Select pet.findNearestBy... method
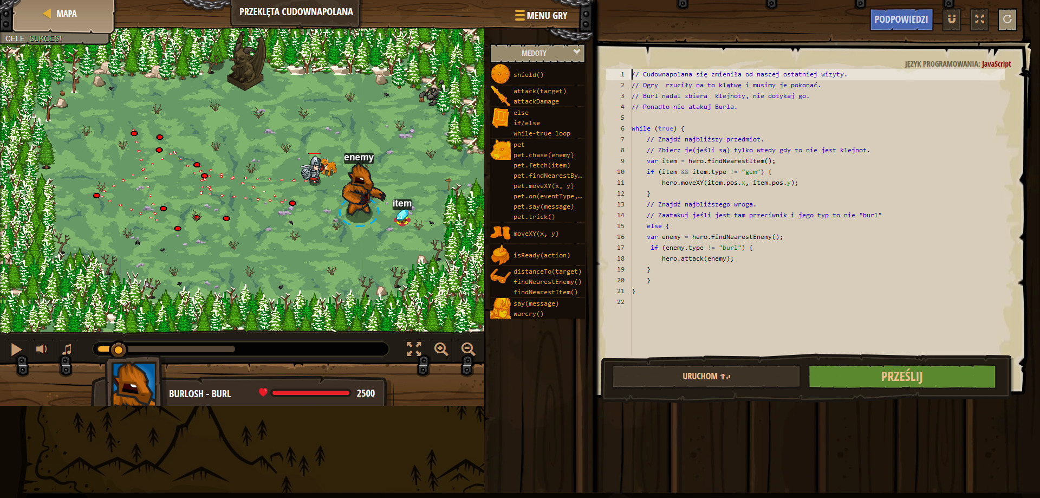Image resolution: width=1040 pixels, height=498 pixels. coord(547,176)
